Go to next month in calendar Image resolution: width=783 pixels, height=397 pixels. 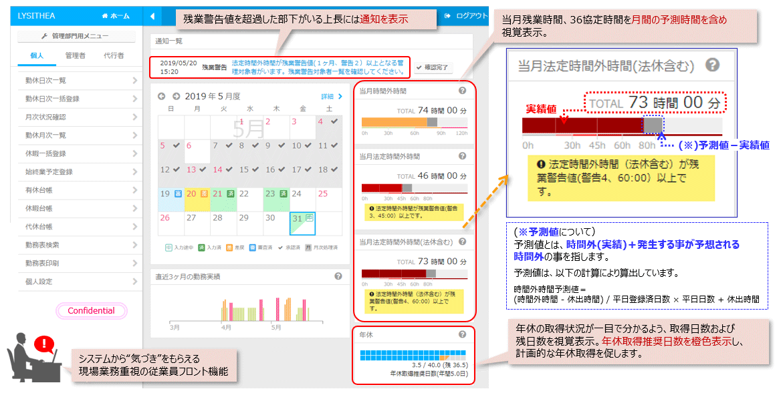176,96
